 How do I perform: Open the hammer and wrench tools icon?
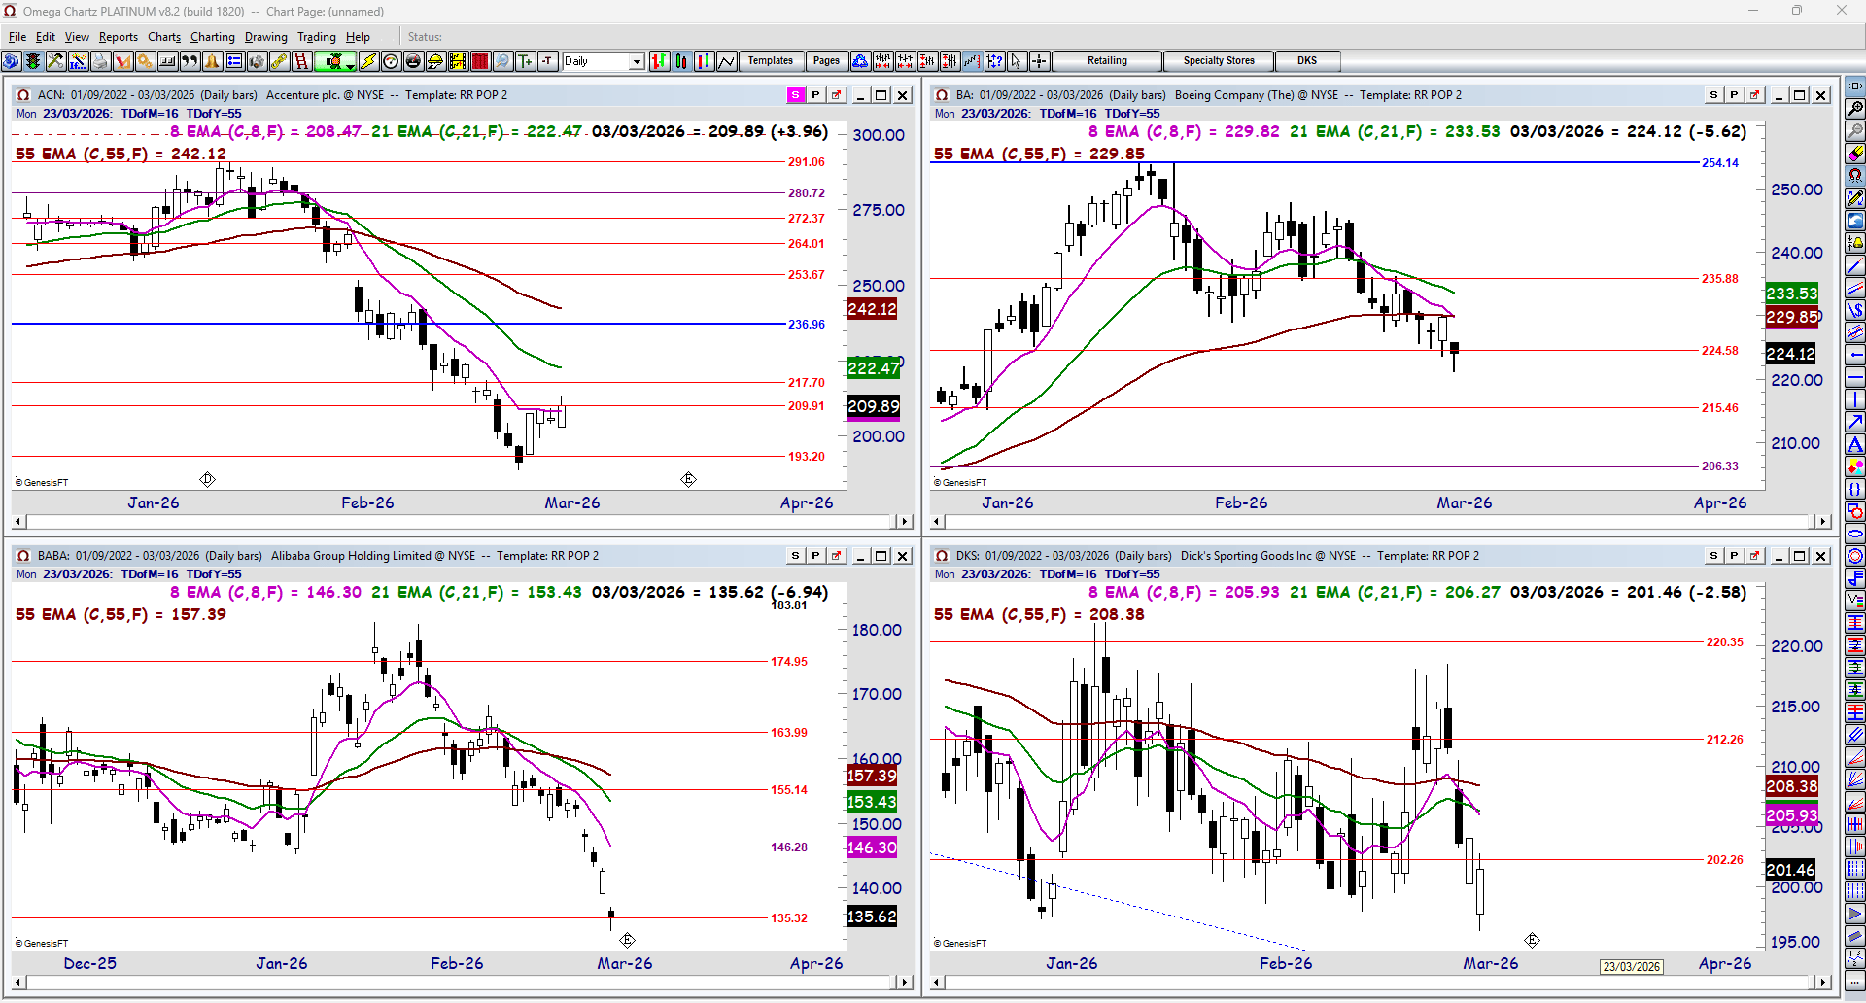point(55,61)
